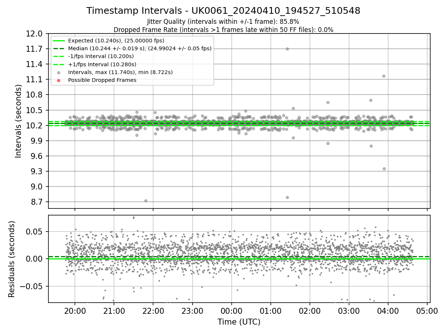Click the dark green dashed sample beside 'Median'
The image size is (447, 335).
tap(59, 48)
